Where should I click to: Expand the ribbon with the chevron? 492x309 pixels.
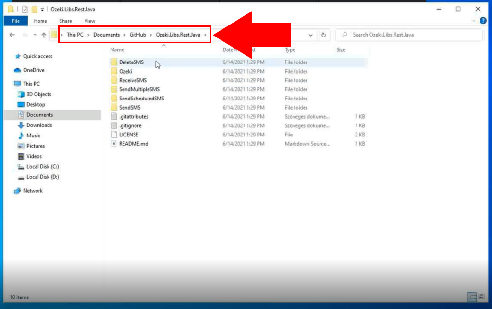pyautogui.click(x=474, y=21)
